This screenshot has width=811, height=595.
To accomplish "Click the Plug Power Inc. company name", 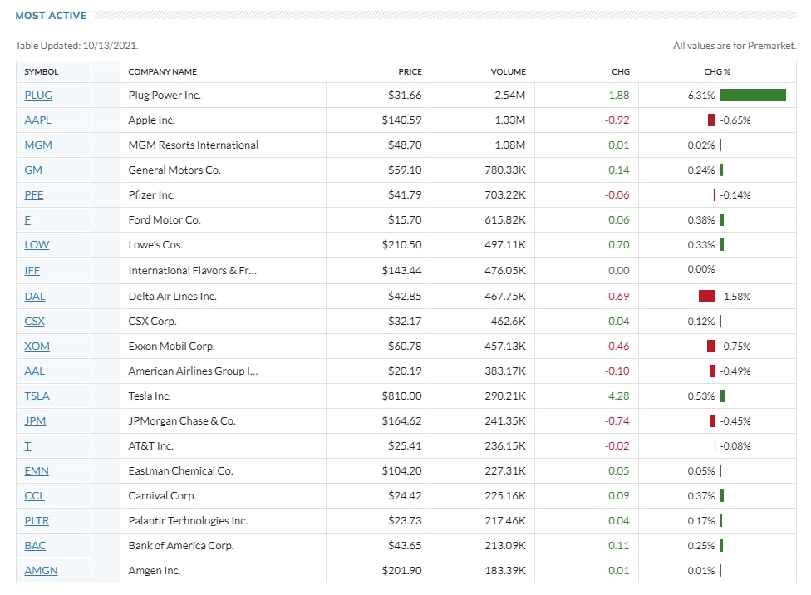I will 165,96.
